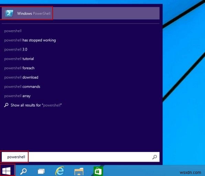Show all results for "powershell"

(x=33, y=105)
